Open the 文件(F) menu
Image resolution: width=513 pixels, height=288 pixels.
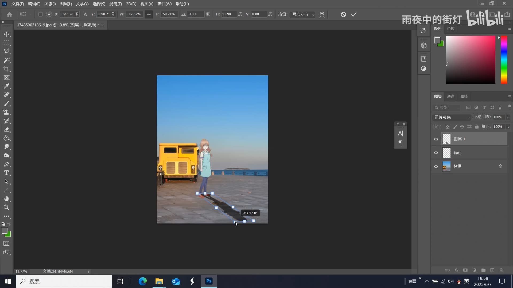click(18, 4)
